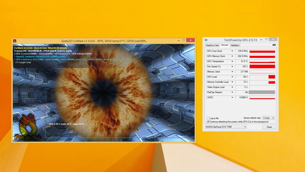Open the Video Engine Load dropdown
305x172 pixels.
(x=232, y=87)
